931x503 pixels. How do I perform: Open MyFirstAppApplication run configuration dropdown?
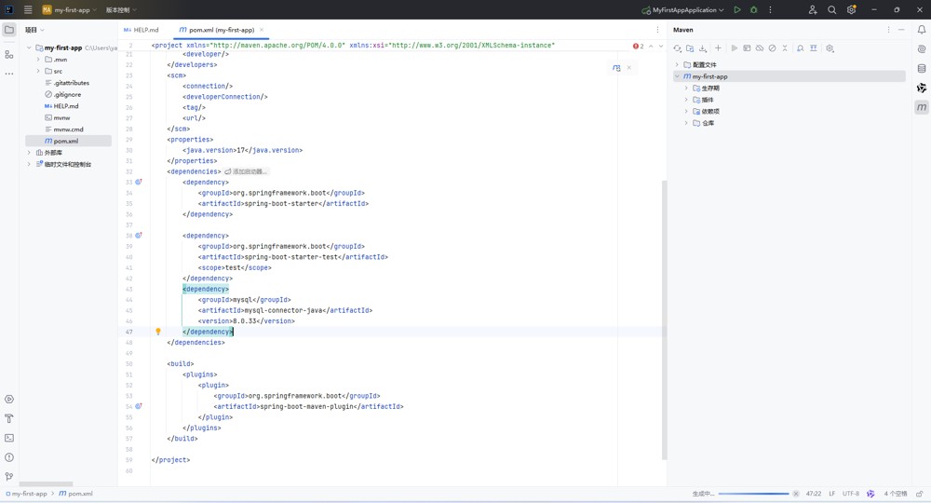682,9
